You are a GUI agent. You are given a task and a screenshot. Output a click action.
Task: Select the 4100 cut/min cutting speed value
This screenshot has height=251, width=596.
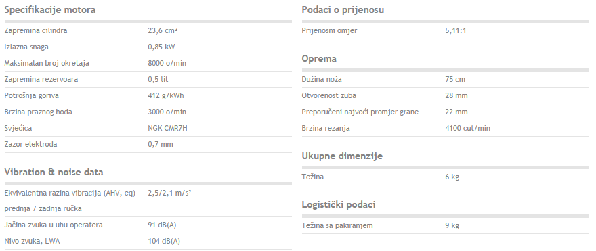pyautogui.click(x=467, y=129)
